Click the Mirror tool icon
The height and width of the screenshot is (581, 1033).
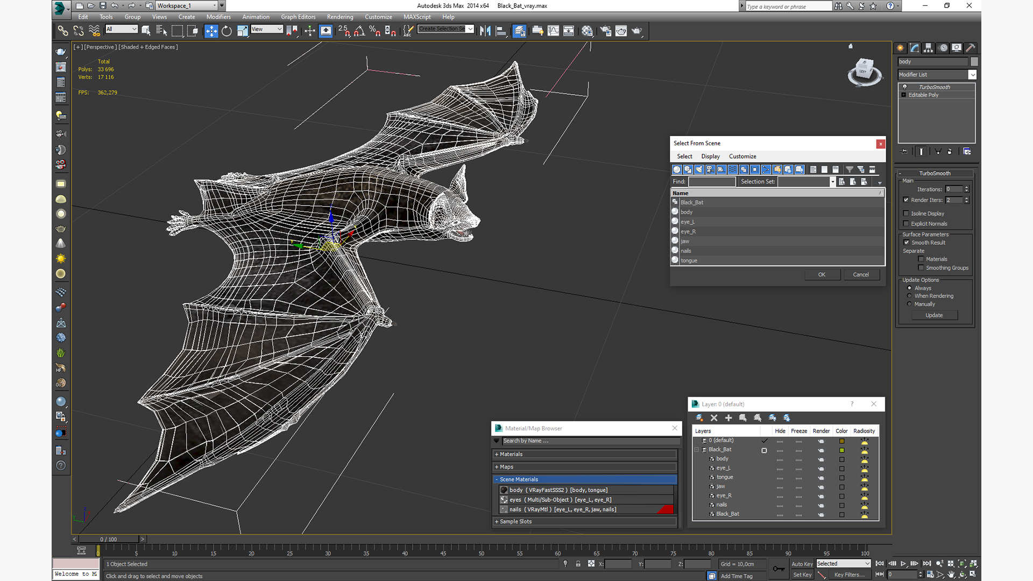[485, 31]
